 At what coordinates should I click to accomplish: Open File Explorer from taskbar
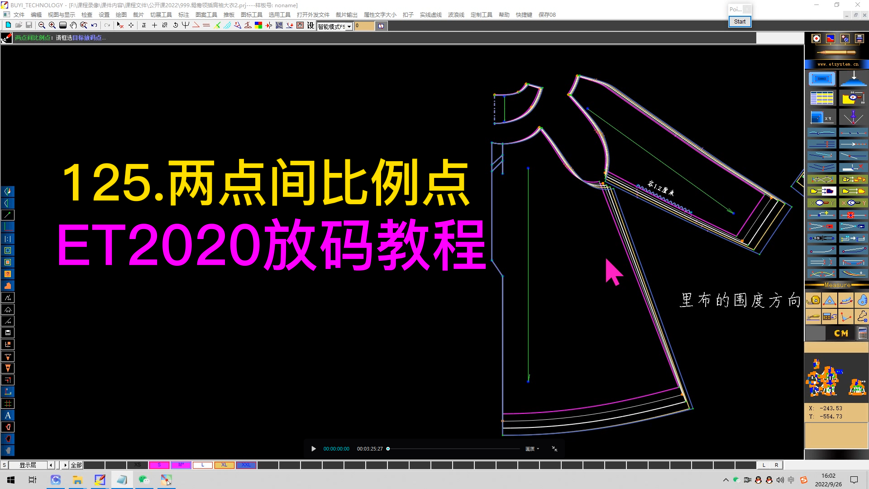click(x=77, y=480)
